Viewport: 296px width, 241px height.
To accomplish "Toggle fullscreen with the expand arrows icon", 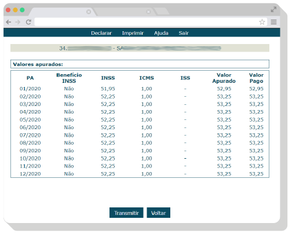I will pyautogui.click(x=273, y=9).
